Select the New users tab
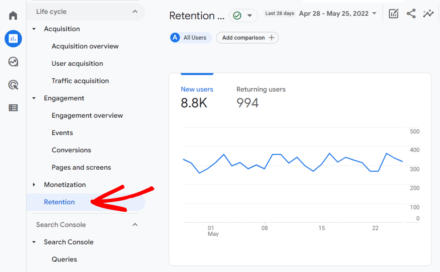 click(197, 96)
